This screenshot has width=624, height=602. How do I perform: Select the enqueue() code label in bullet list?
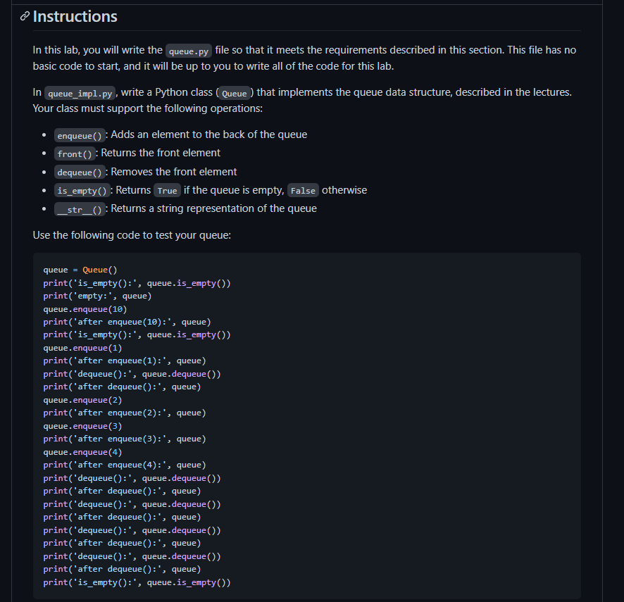click(79, 135)
